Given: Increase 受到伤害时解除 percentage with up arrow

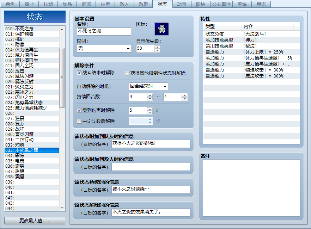Looking at the screenshot, I should (150, 109).
